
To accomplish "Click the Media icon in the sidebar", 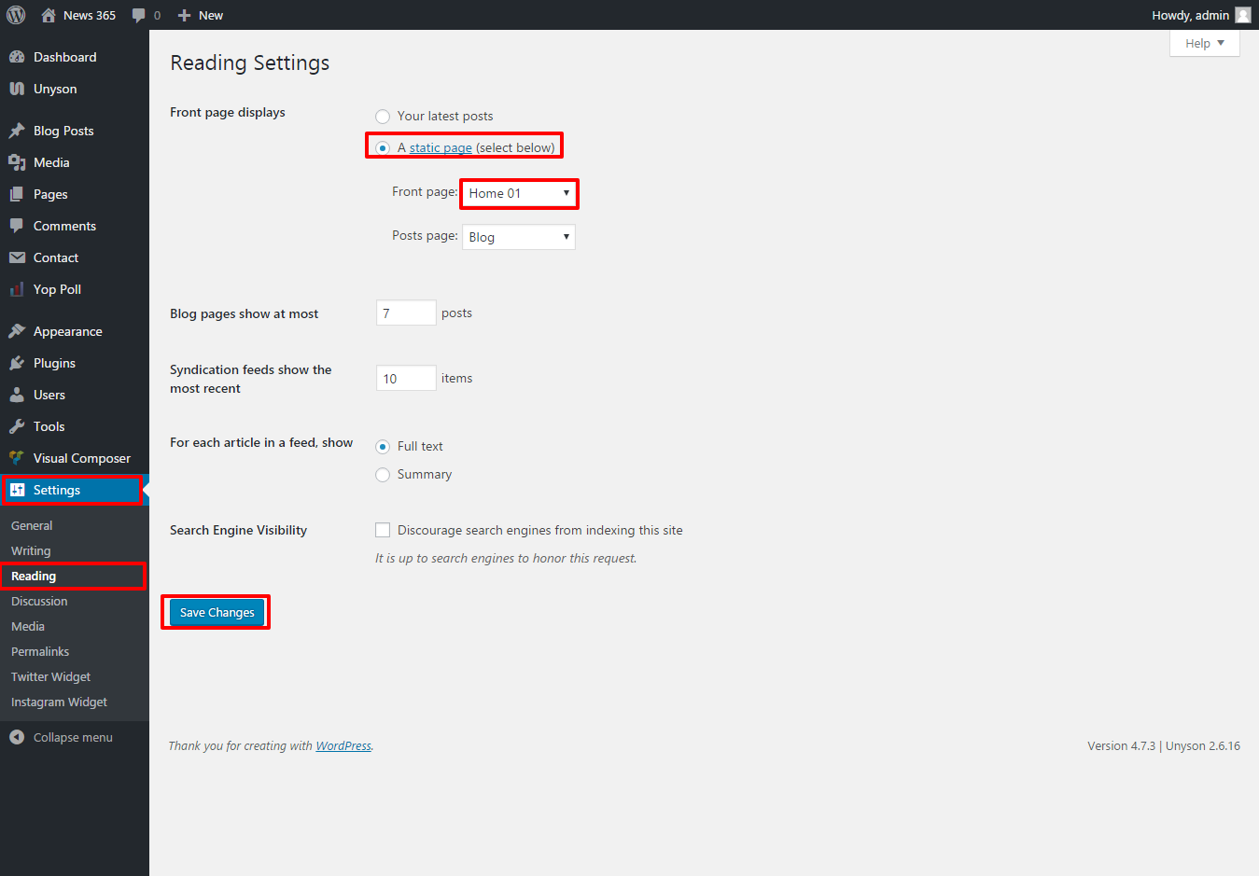I will pyautogui.click(x=17, y=162).
